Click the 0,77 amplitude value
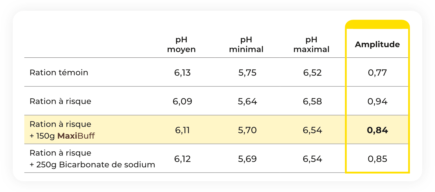This screenshot has width=435, height=192. tap(377, 73)
